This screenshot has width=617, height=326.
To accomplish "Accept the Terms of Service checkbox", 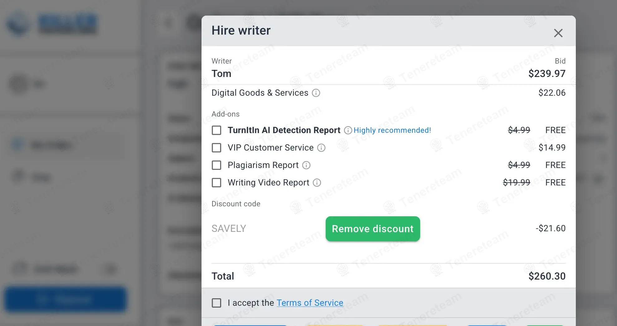I will pos(216,303).
